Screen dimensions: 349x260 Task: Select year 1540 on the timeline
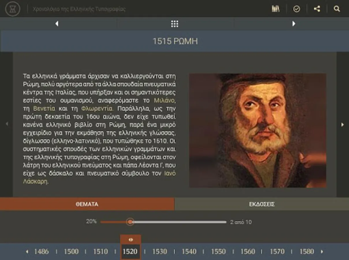tap(189, 252)
